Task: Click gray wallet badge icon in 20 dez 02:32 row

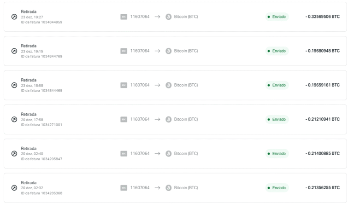Action: [124, 188]
